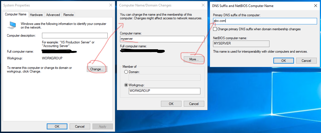Select the Computer Name tab

pyautogui.click(x=16, y=15)
